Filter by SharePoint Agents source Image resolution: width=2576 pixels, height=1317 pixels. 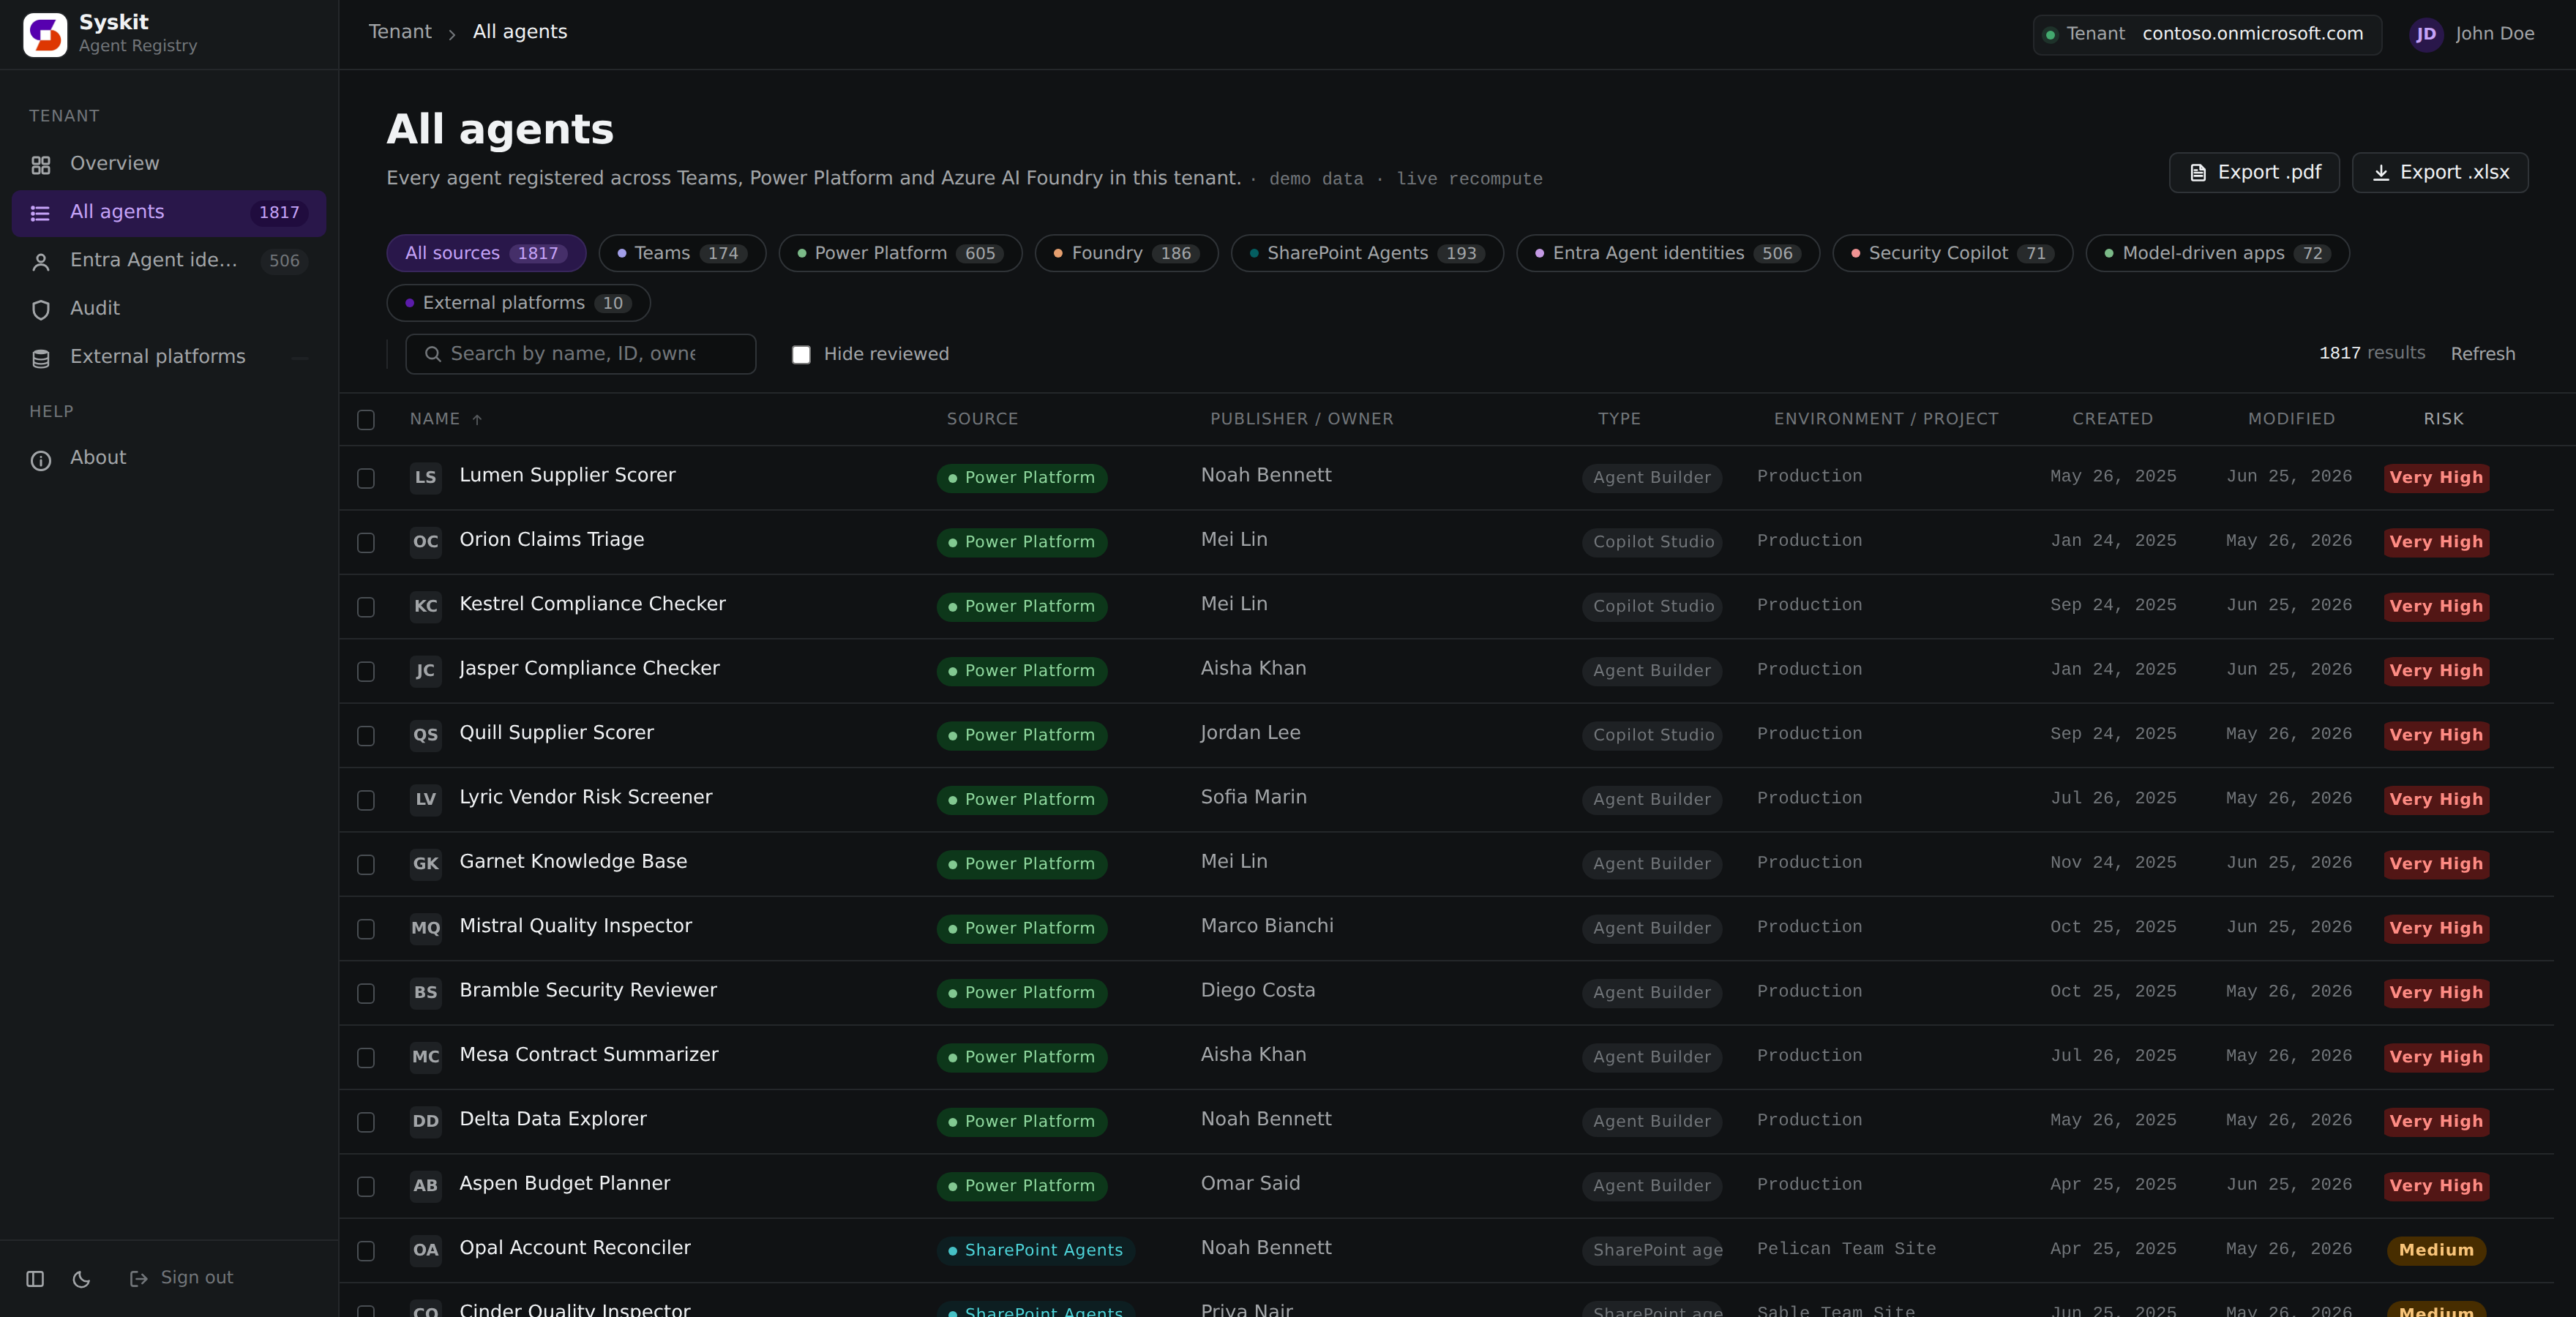[x=1367, y=254]
